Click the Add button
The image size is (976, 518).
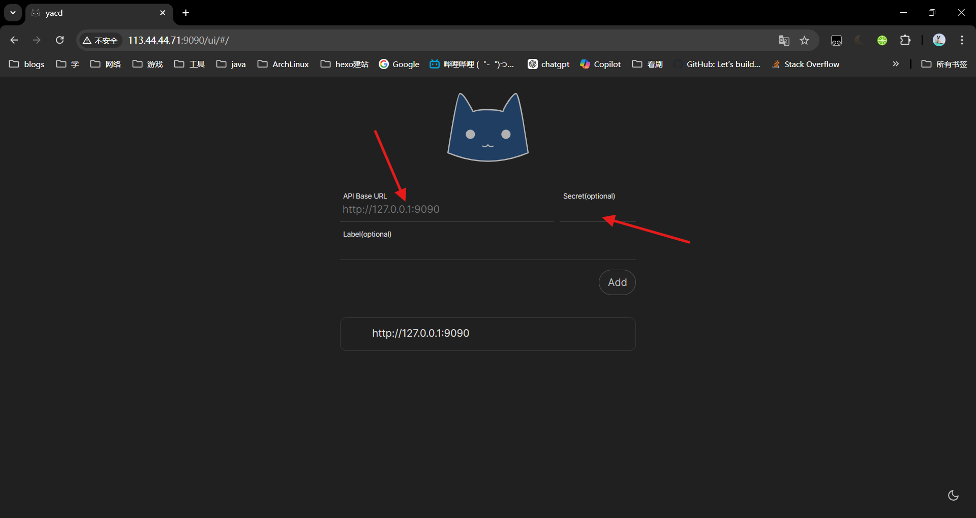617,282
